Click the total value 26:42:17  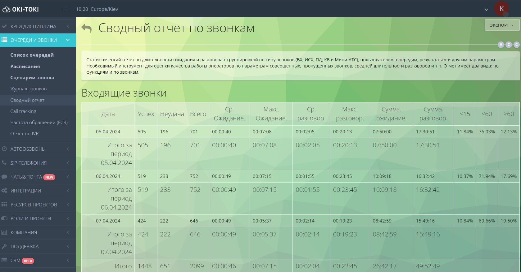[385, 266]
